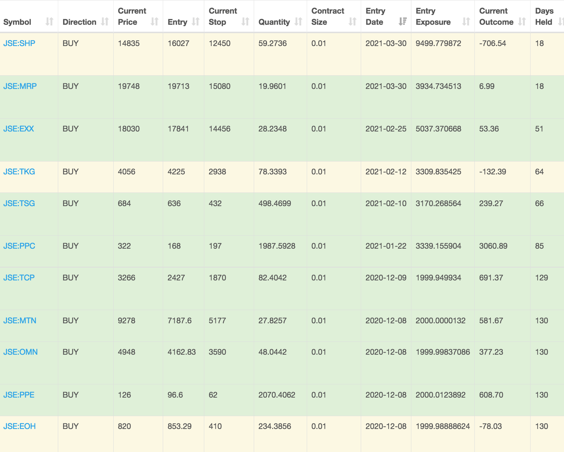Open the JSE:TCP symbol link

click(x=19, y=278)
